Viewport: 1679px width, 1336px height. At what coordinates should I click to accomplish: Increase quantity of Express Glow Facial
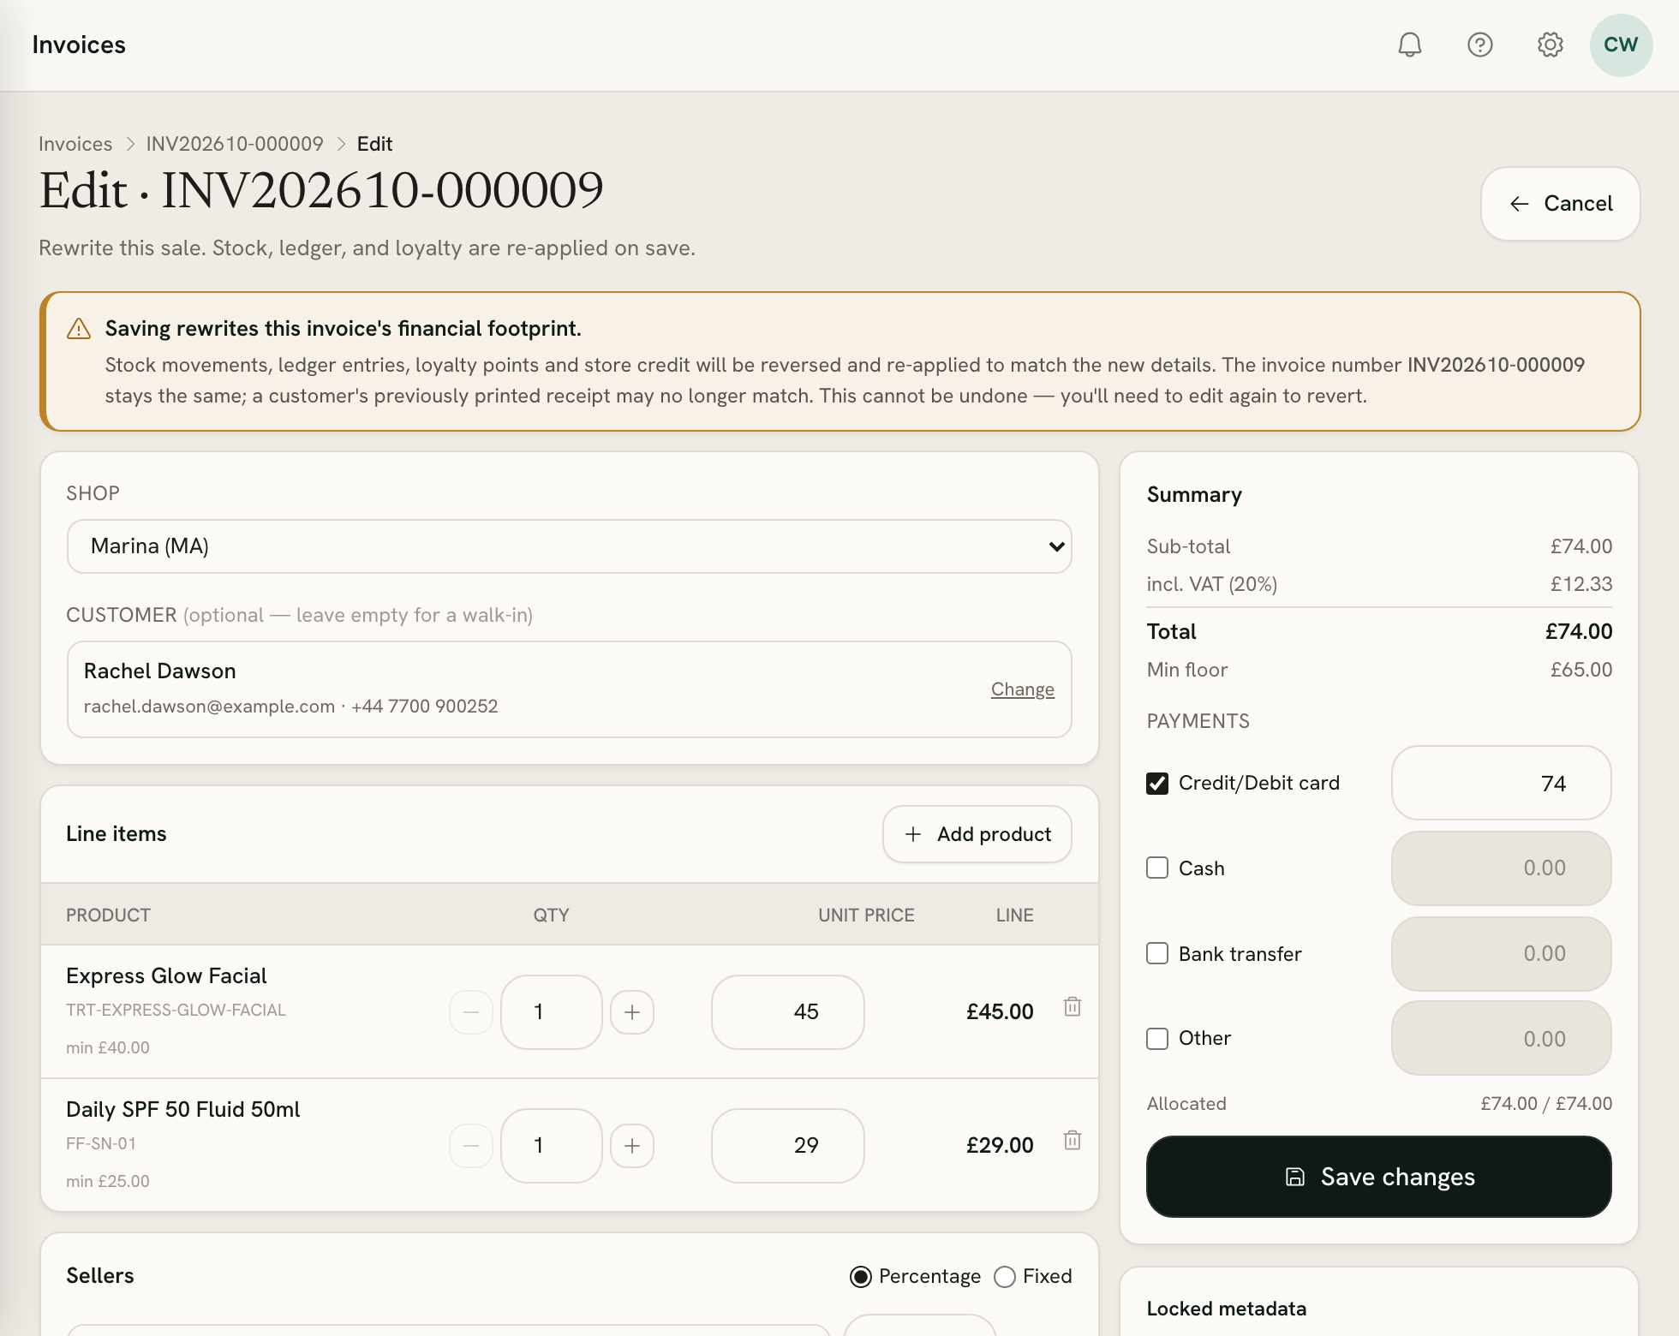pyautogui.click(x=632, y=1012)
